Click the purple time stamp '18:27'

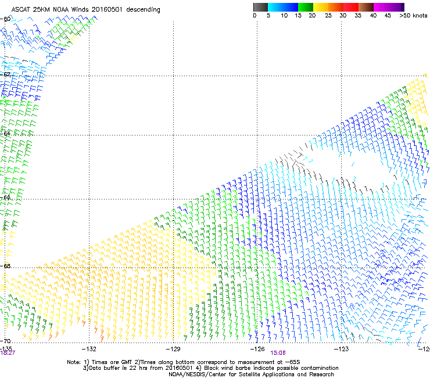pyautogui.click(x=8, y=353)
